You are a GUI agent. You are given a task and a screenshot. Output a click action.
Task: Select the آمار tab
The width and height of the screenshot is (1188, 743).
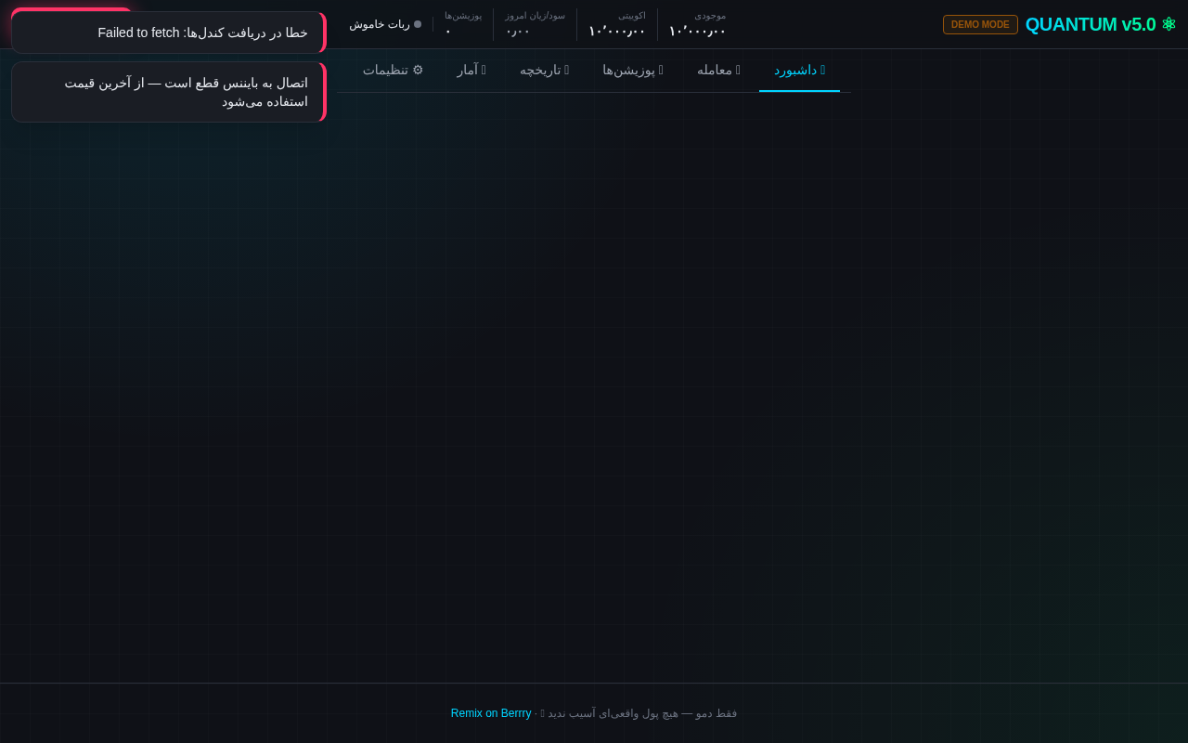pyautogui.click(x=471, y=70)
